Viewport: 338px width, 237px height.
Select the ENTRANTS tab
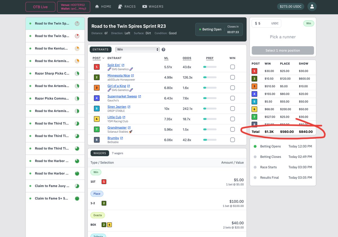(101, 50)
